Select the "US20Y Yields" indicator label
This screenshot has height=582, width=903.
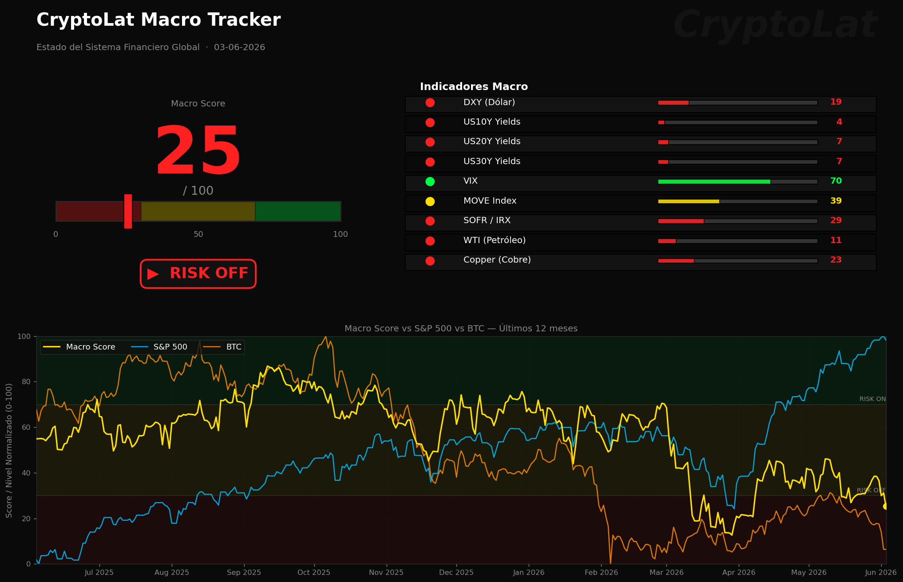tap(492, 142)
